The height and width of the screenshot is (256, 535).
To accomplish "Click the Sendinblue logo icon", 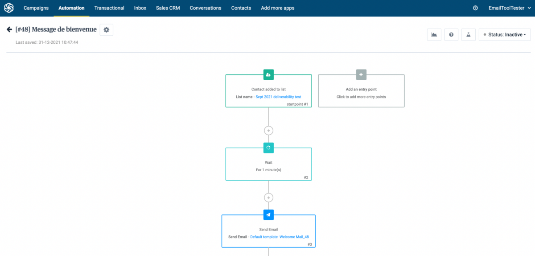I will [9, 8].
